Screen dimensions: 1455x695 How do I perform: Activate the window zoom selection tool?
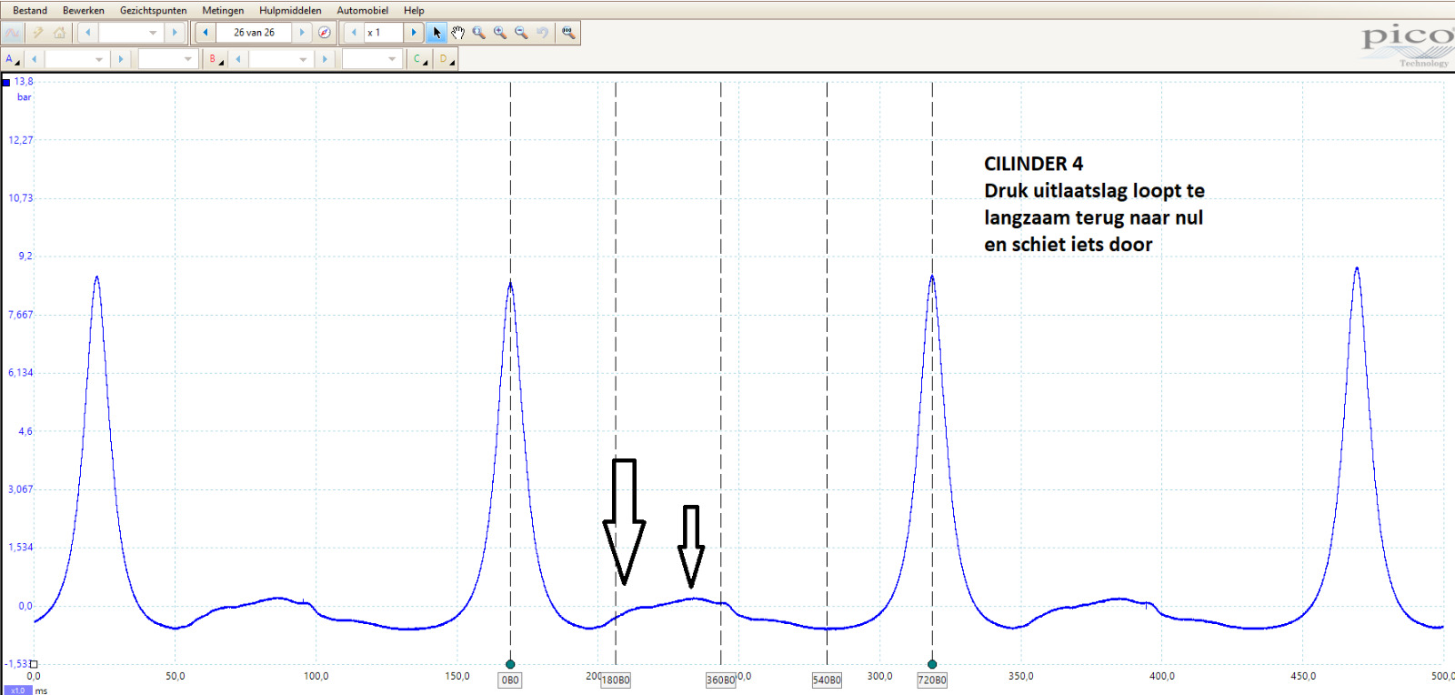[x=479, y=33]
